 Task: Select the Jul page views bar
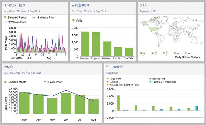click(80, 105)
